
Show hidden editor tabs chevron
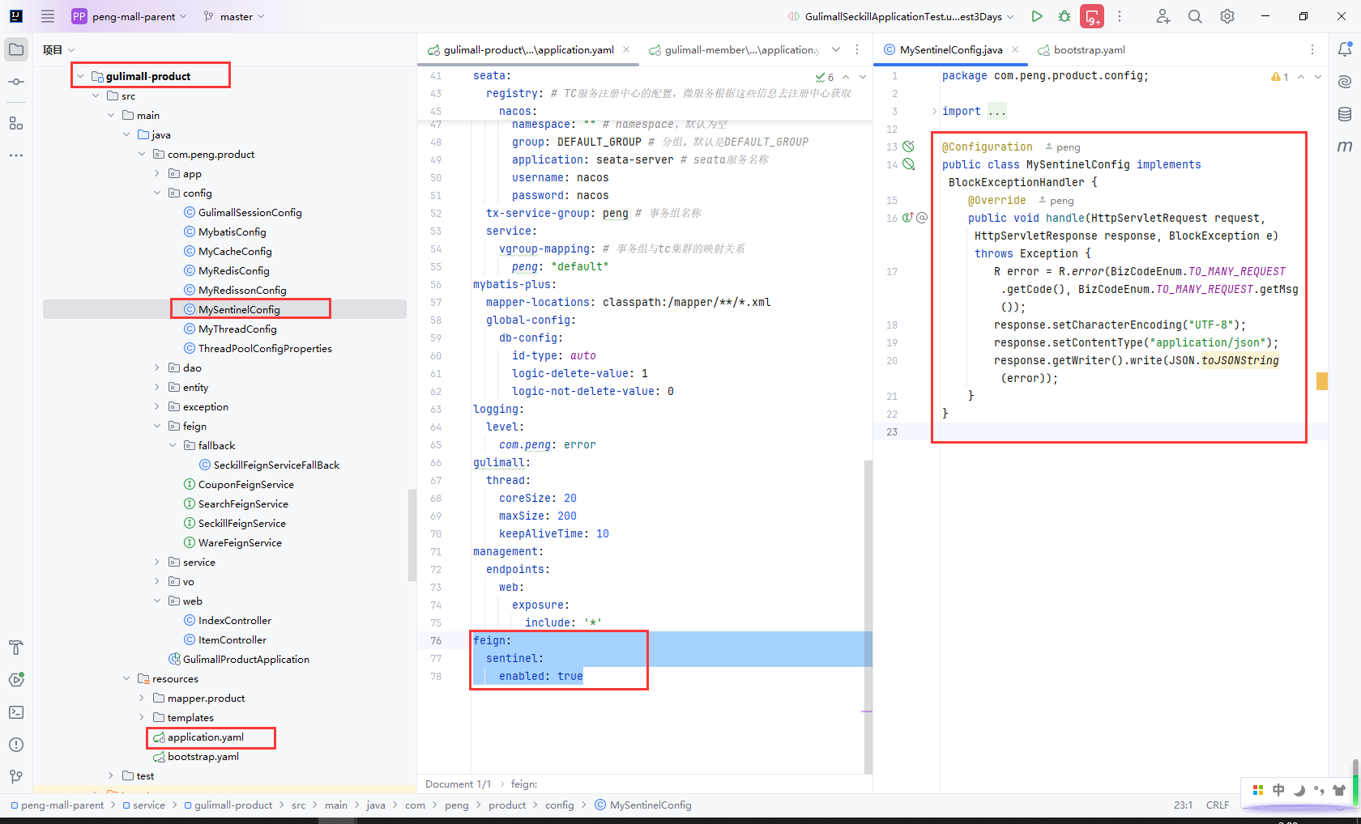836,49
